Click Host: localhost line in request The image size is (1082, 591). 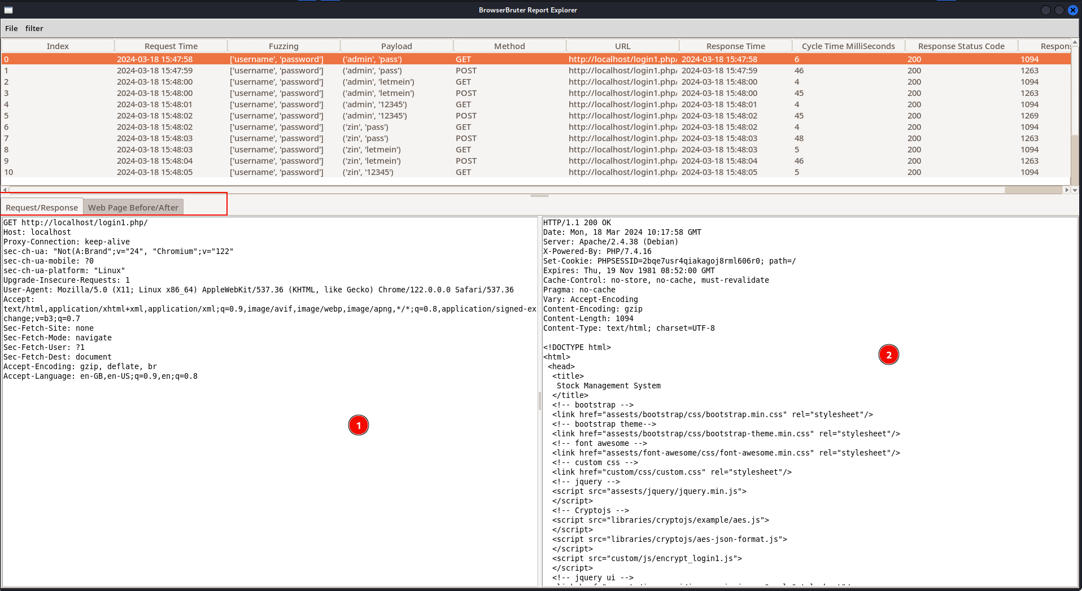click(37, 232)
